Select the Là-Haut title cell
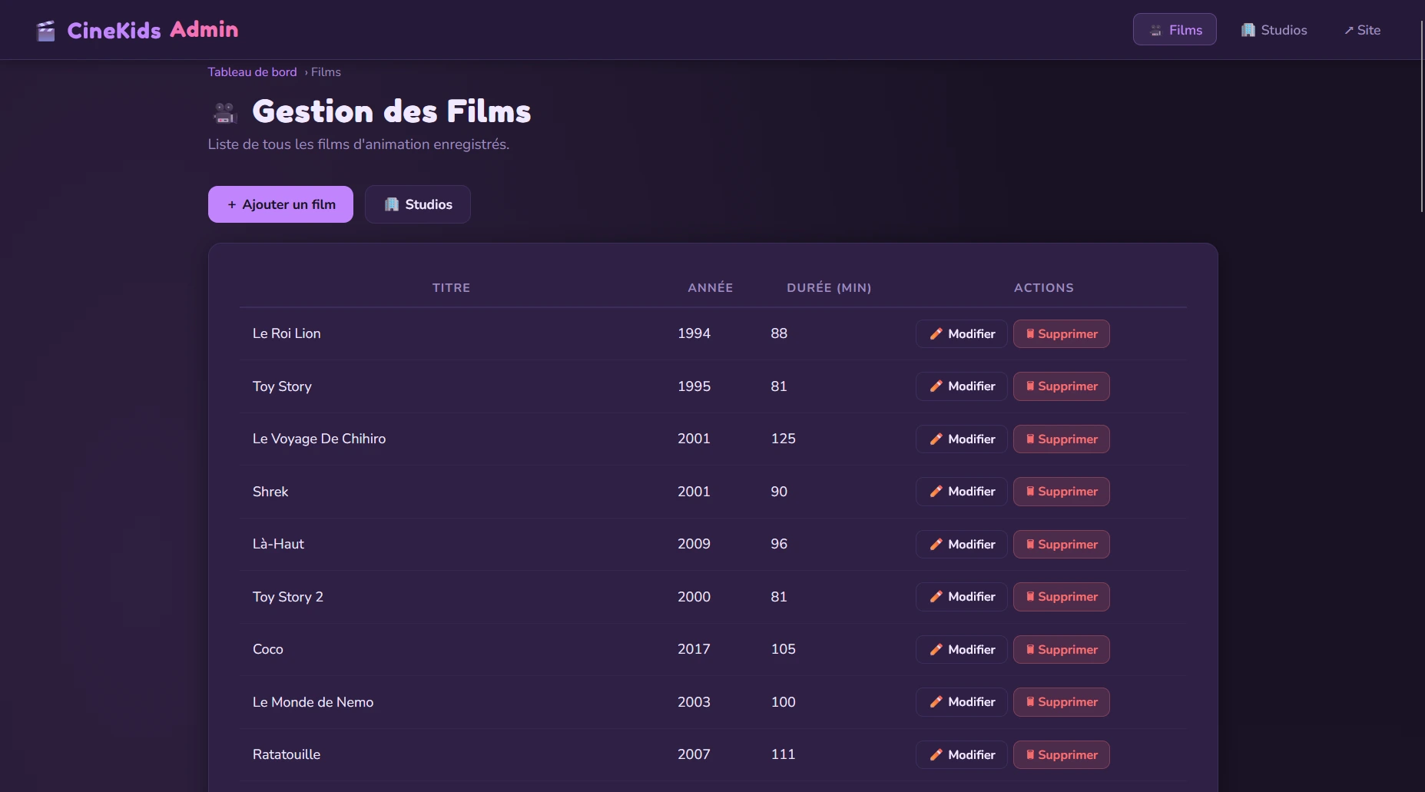The height and width of the screenshot is (792, 1425). (278, 544)
